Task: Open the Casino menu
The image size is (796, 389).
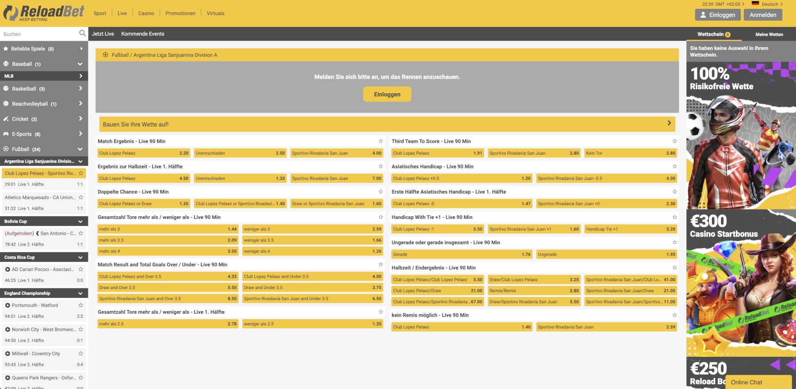Action: pyautogui.click(x=146, y=13)
